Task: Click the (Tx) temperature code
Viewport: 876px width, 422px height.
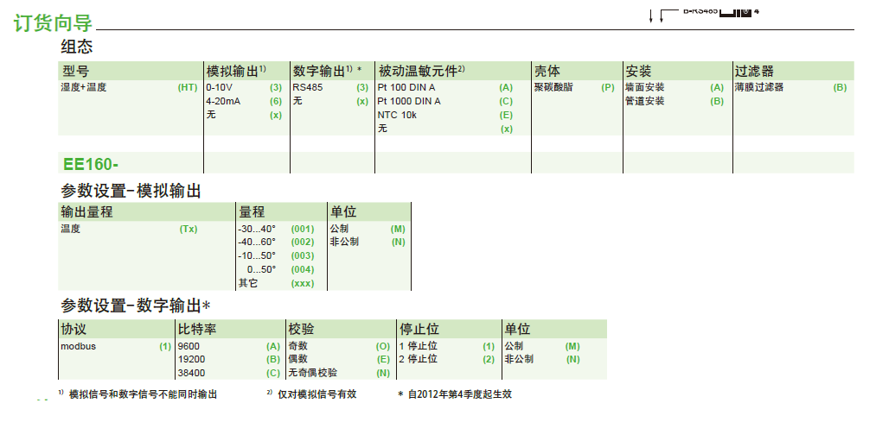Action: (189, 229)
